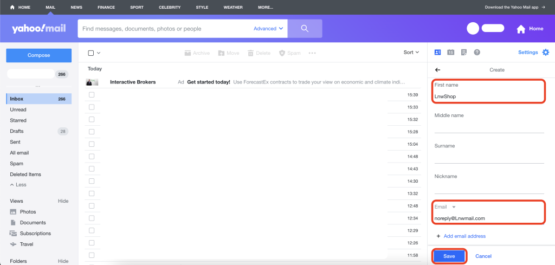The width and height of the screenshot is (555, 265).
Task: Click the three-dot more actions icon
Action: coord(312,53)
